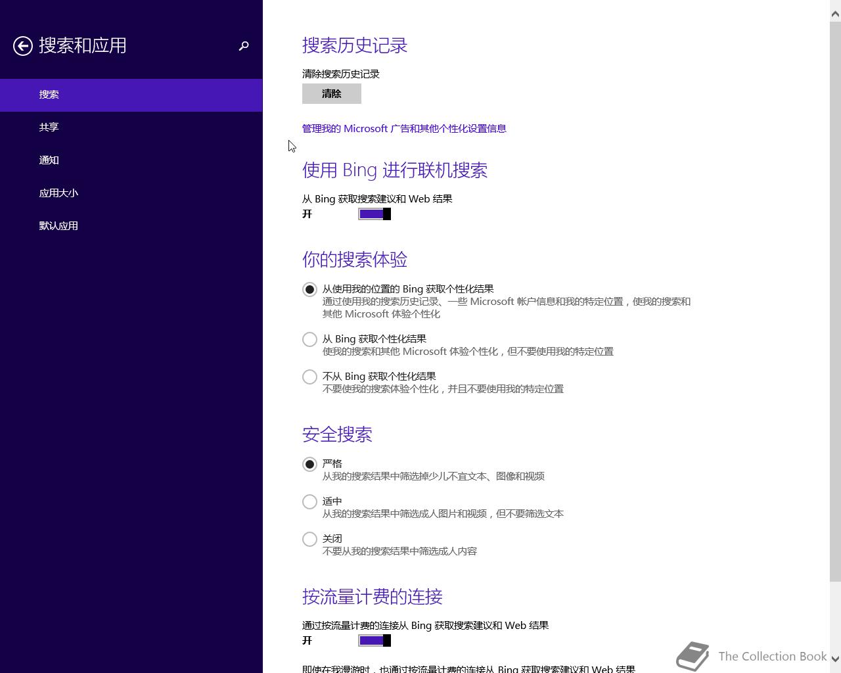841x673 pixels.
Task: Click the 清除 button to clear search history
Action: (x=332, y=94)
